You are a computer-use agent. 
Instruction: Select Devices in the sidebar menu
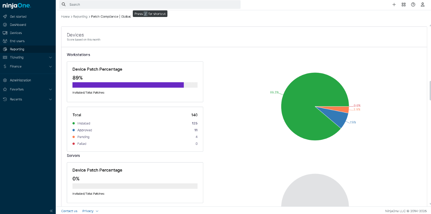pyautogui.click(x=16, y=33)
